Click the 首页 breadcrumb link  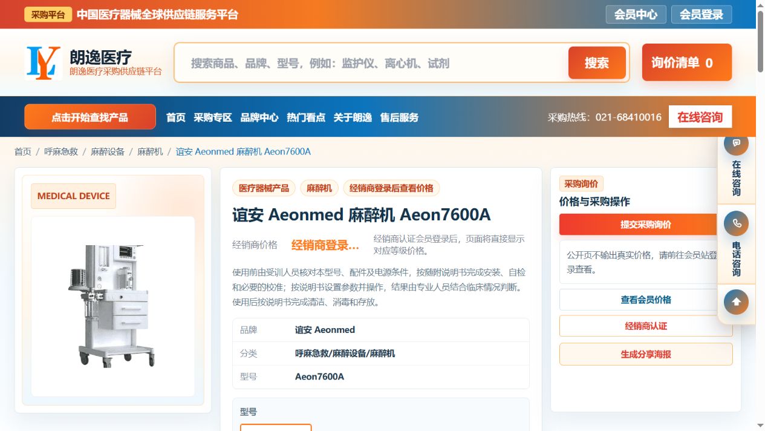(23, 151)
